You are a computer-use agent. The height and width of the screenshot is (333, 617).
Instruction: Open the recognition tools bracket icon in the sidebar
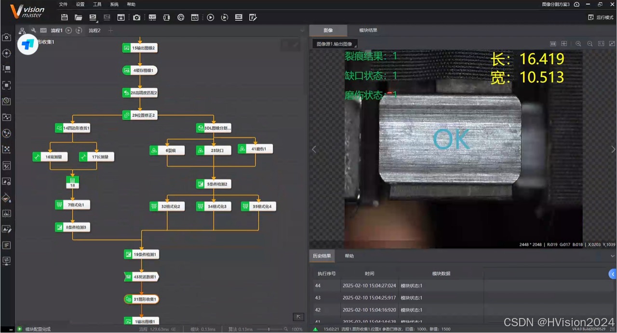(7, 85)
